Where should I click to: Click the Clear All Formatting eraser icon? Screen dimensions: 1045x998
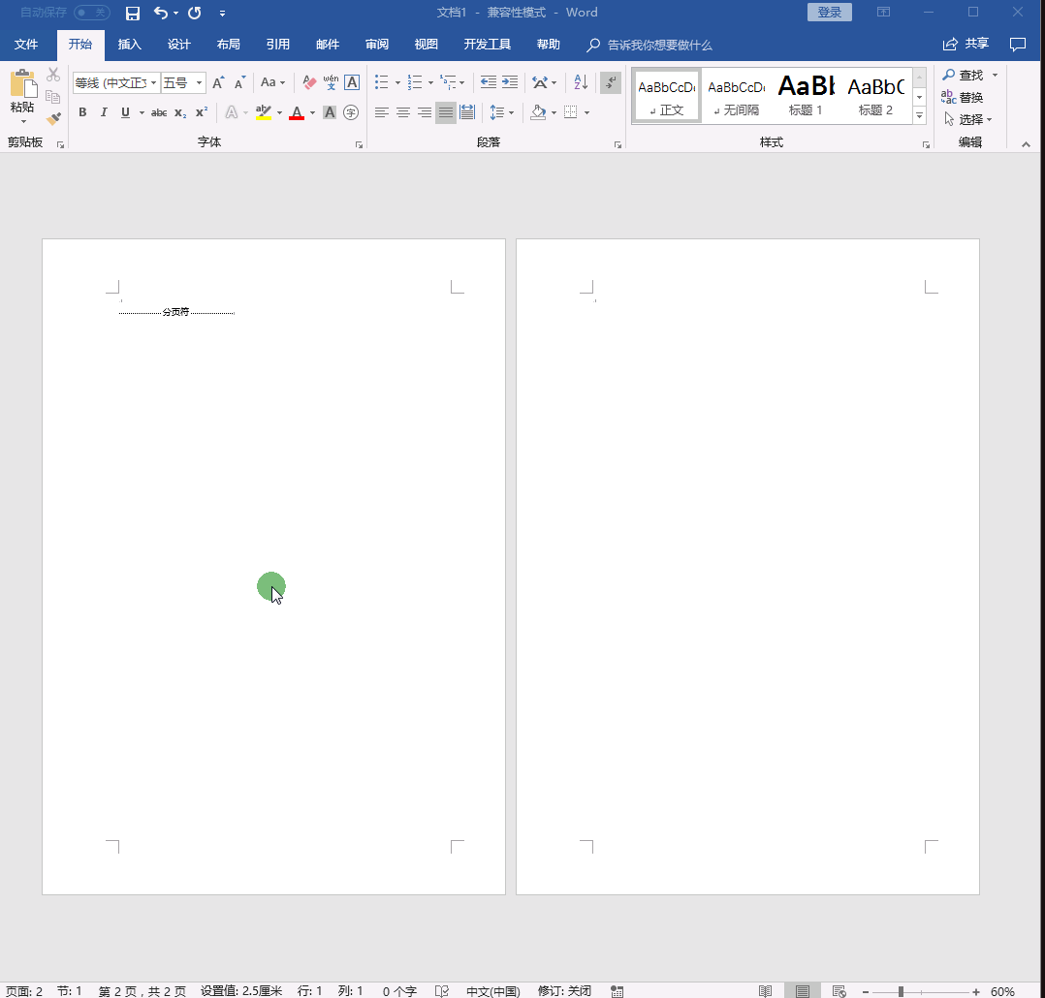click(x=309, y=83)
